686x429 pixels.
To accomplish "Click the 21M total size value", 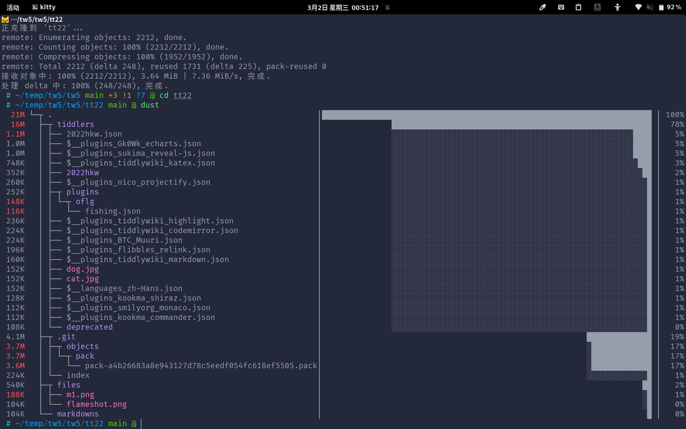I will tap(18, 115).
